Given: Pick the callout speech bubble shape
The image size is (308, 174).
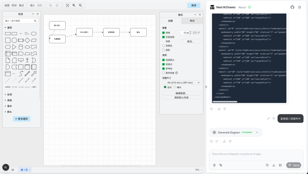Looking at the screenshot, I should (21, 60).
